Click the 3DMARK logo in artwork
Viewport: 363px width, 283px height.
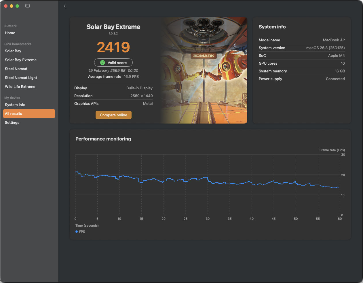pos(204,56)
